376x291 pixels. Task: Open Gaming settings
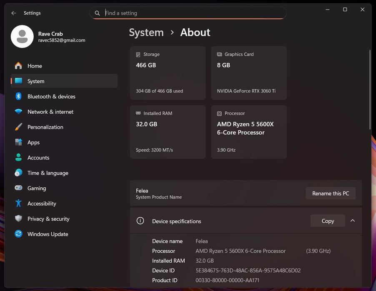(x=64, y=188)
